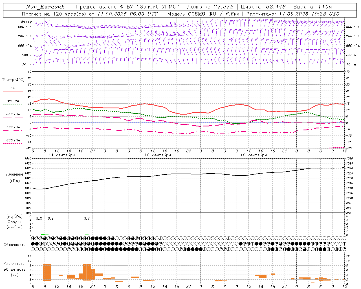361x289 pixels.
Task: Click the 13 сентября date label
Action: click(254, 155)
